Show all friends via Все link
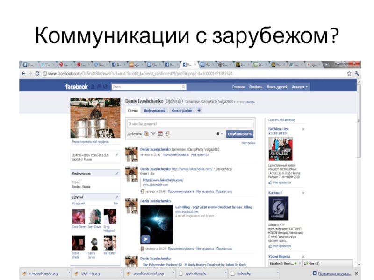 tap(115, 203)
